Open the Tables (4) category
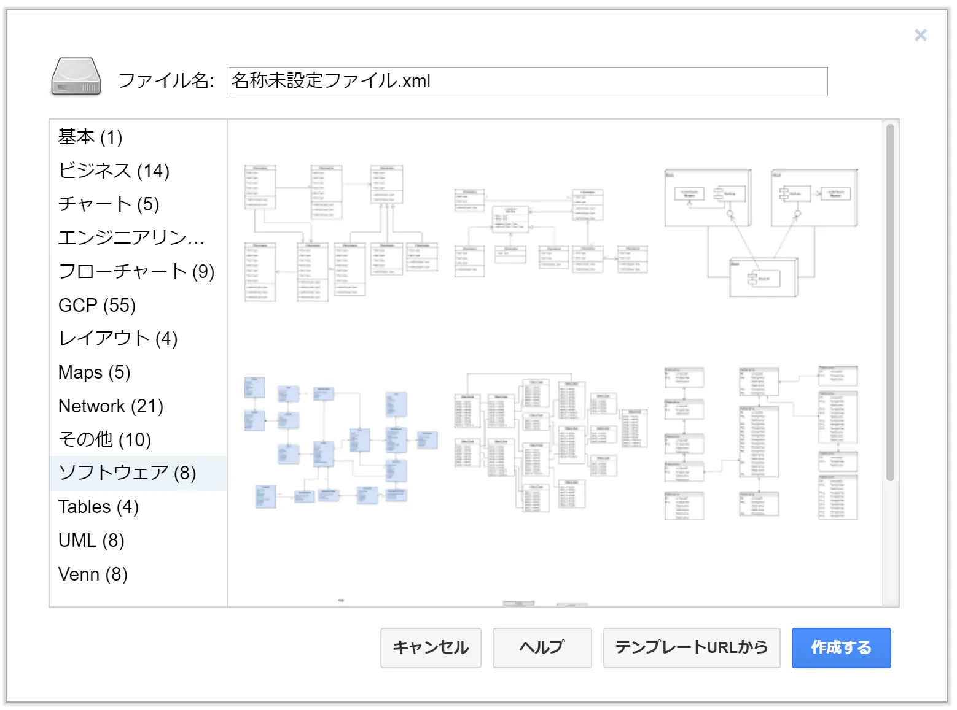Viewport: 957px width, 710px height. coord(138,507)
